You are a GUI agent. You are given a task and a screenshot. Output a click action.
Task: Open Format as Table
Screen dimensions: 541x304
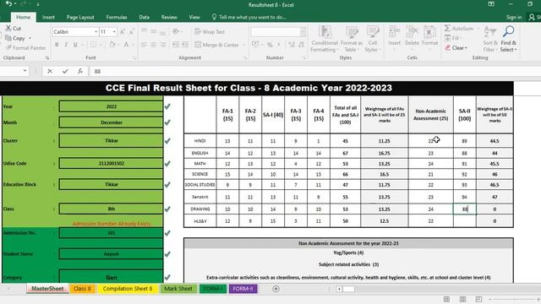click(x=352, y=39)
